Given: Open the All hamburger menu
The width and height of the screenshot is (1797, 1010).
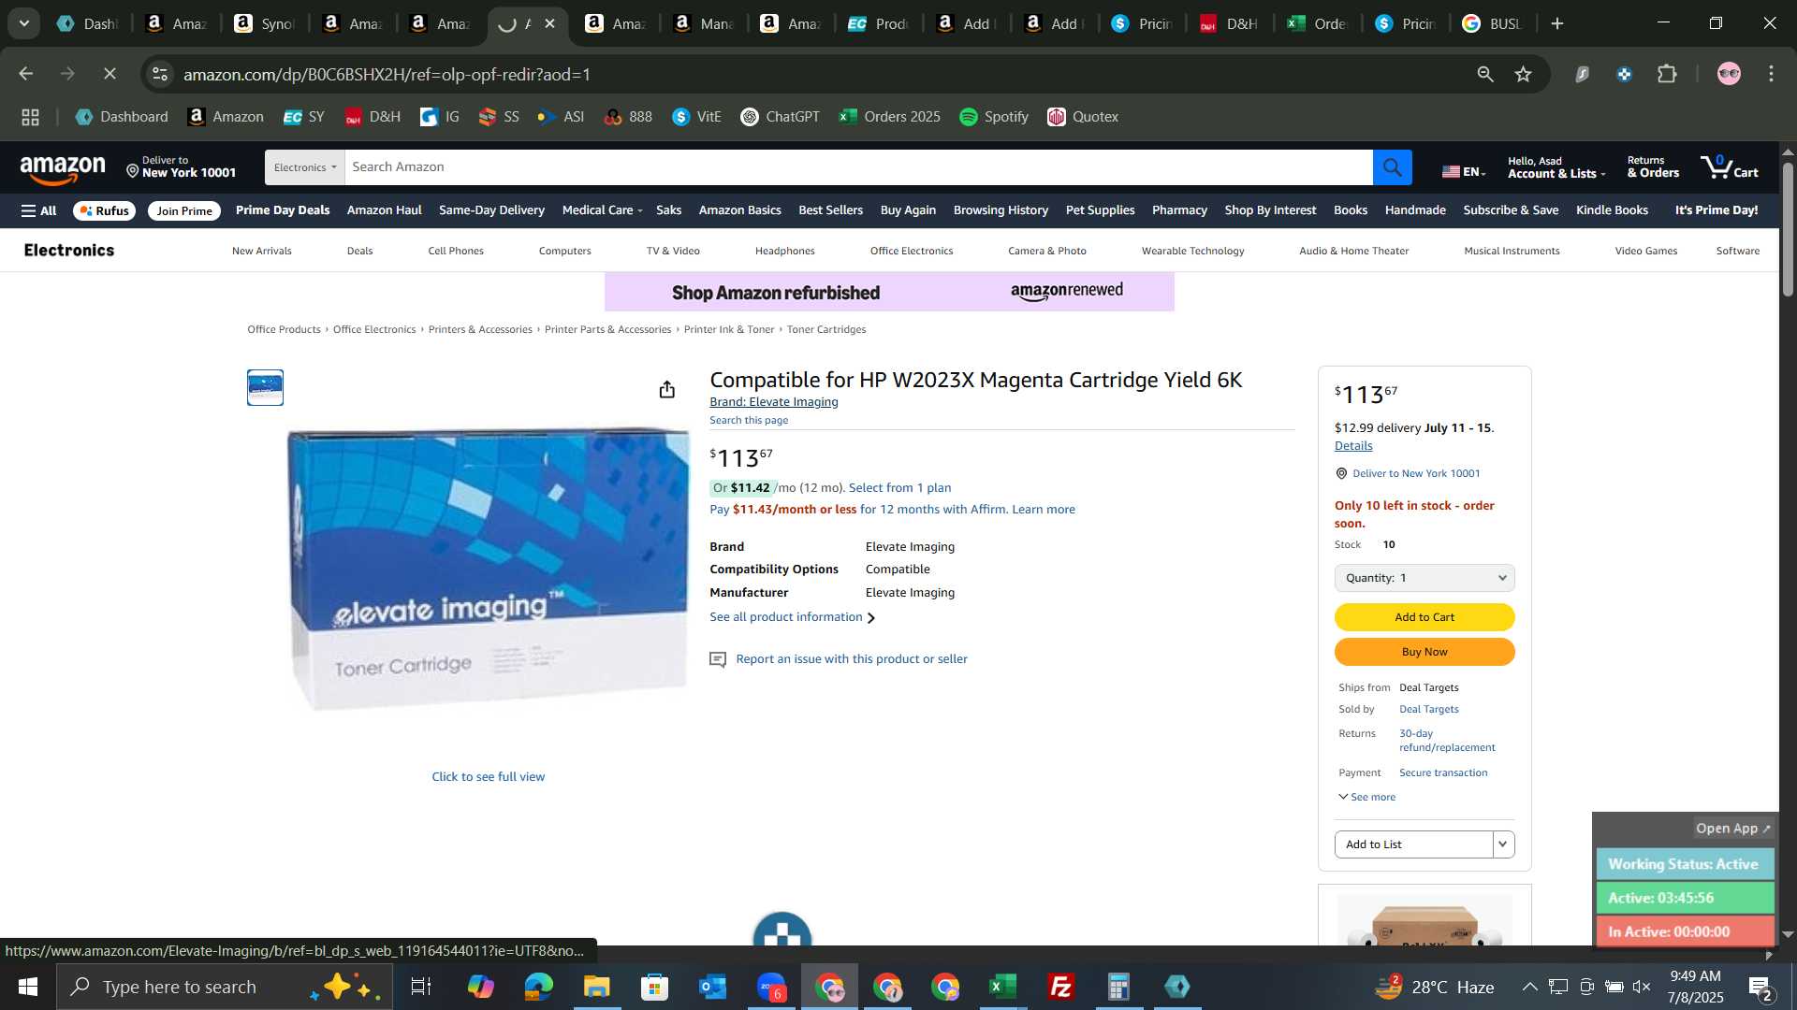Looking at the screenshot, I should pos(39,210).
